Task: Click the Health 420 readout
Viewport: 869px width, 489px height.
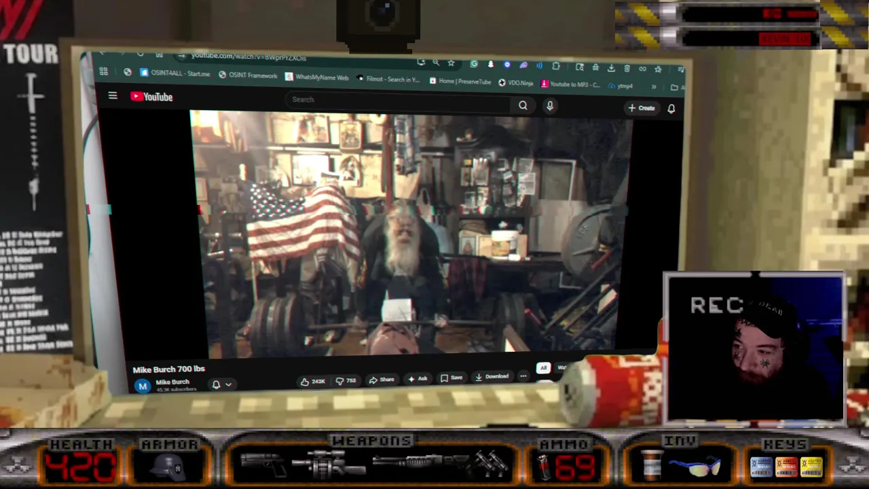Action: tap(81, 466)
